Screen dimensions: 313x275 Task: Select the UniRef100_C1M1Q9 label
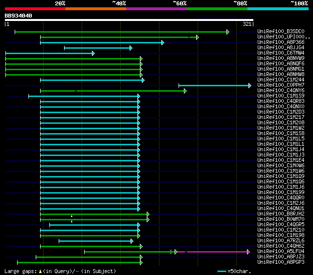tap(281, 177)
